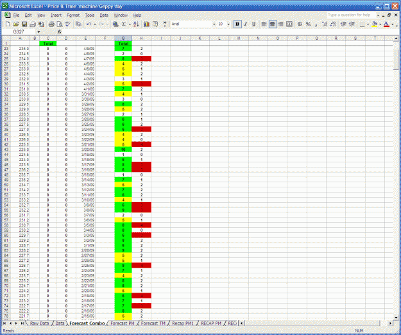Screen dimensions: 401x335
Task: Sort ascending with the A-Z icon
Action: pos(136,24)
